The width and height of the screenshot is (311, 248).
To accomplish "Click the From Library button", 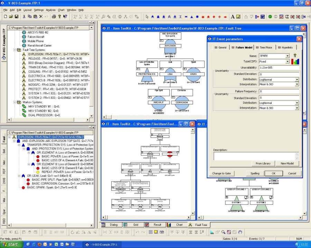I will click(x=263, y=164).
